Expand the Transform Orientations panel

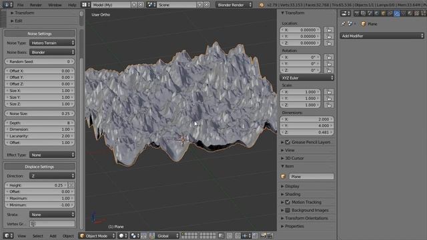click(306, 218)
